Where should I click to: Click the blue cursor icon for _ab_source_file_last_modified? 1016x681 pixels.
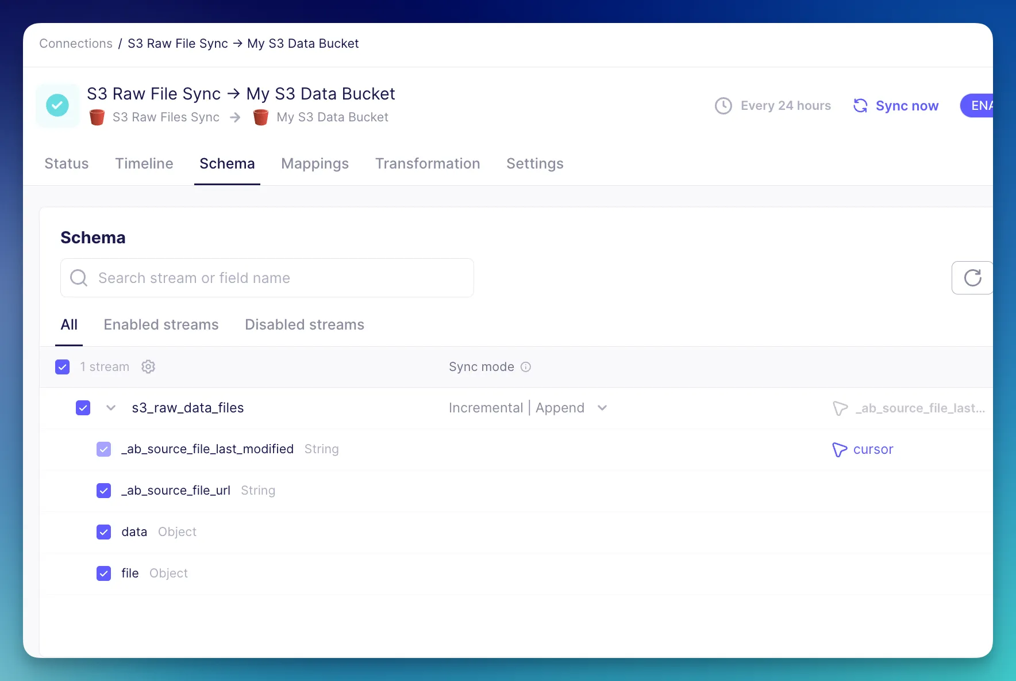click(x=840, y=450)
